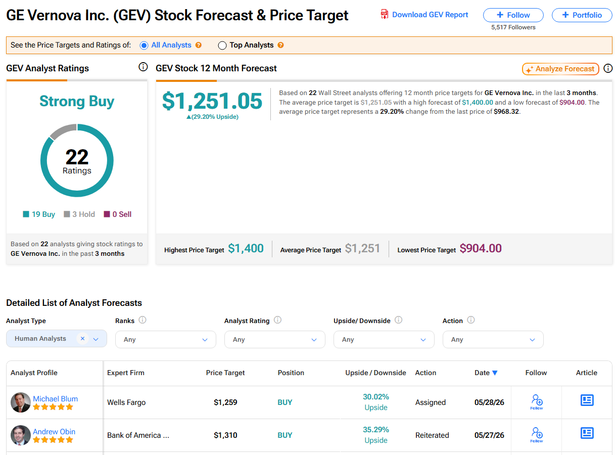Select the Top Analysts radio button
This screenshot has width=616, height=455.
222,45
